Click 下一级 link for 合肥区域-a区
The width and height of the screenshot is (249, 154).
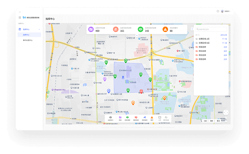(224, 39)
